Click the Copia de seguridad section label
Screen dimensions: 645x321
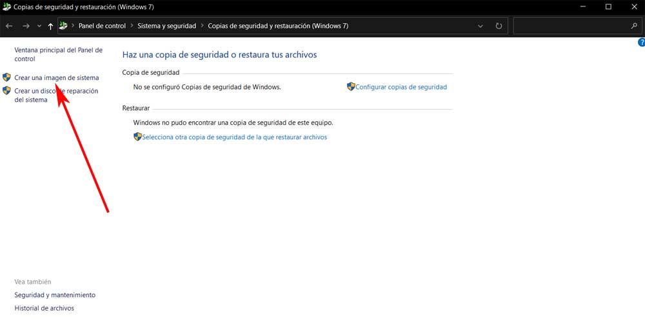151,72
